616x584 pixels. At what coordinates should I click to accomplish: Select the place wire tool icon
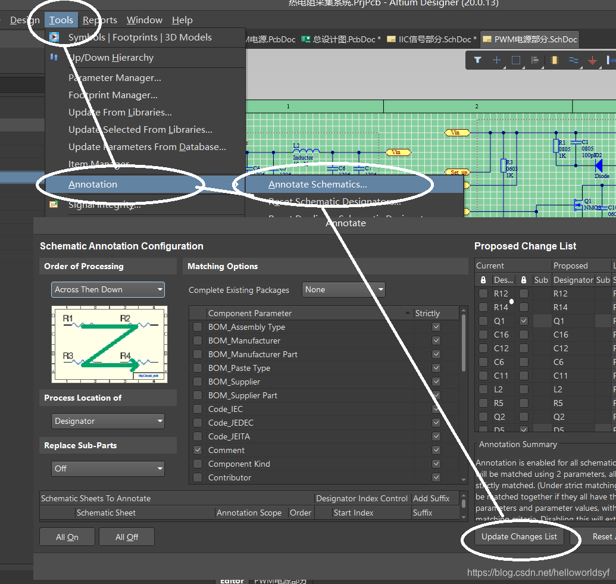574,60
